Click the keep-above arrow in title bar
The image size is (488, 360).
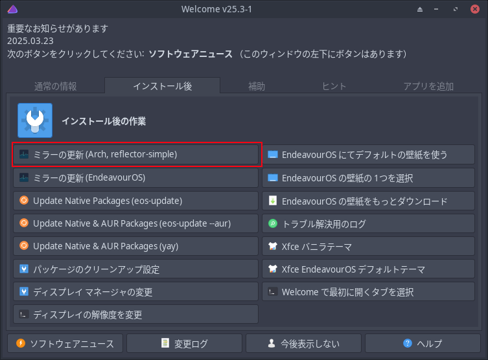420,9
